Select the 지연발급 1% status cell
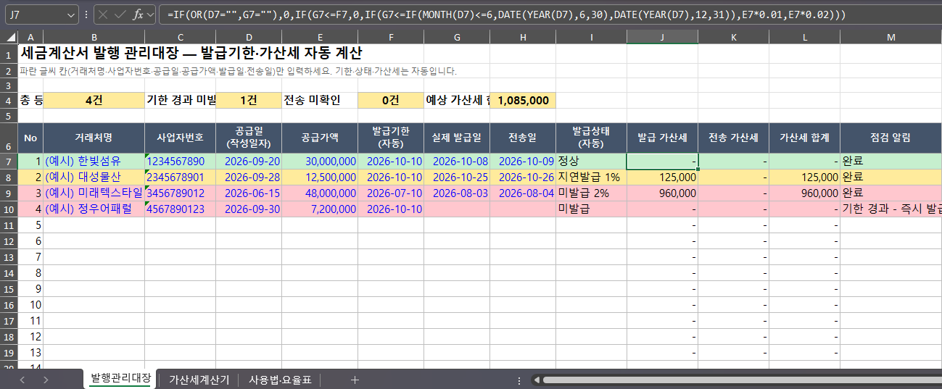Image resolution: width=942 pixels, height=389 pixels. pos(591,177)
